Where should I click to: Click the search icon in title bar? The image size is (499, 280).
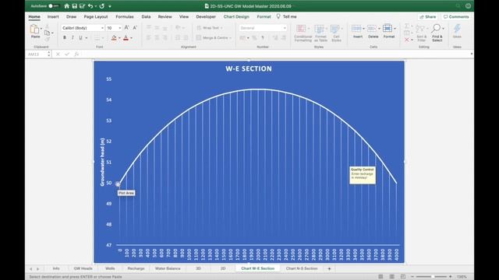(x=458, y=6)
